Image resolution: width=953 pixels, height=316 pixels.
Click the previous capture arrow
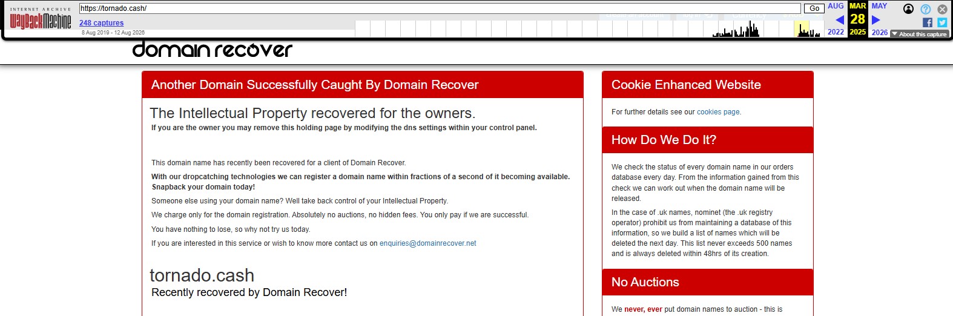(840, 20)
